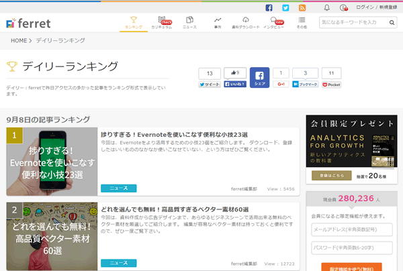Click the member count 280,236
This screenshot has width=403, height=271.
tap(356, 199)
